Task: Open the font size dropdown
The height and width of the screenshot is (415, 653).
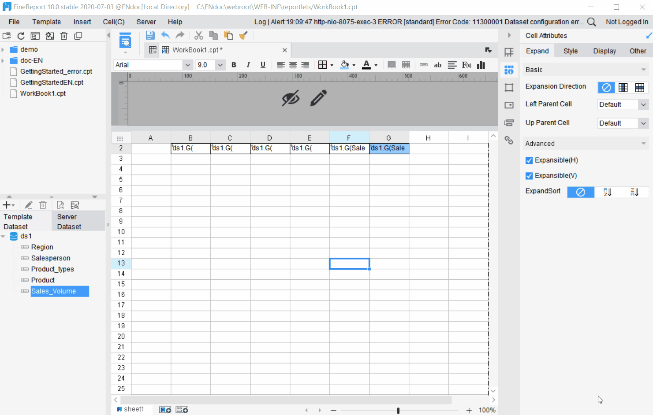Action: point(220,65)
